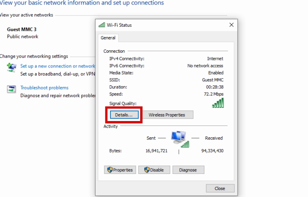Click the Guest MMC SSID value
The height and width of the screenshot is (197, 308).
(213, 80)
